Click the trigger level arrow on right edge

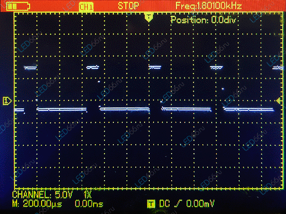point(279,101)
